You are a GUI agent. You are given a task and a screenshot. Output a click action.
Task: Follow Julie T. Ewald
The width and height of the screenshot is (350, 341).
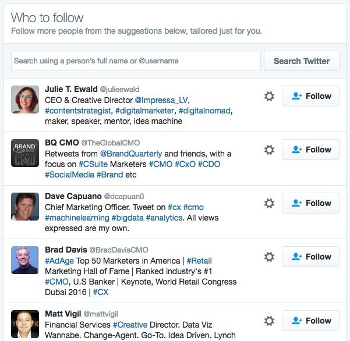click(x=310, y=96)
